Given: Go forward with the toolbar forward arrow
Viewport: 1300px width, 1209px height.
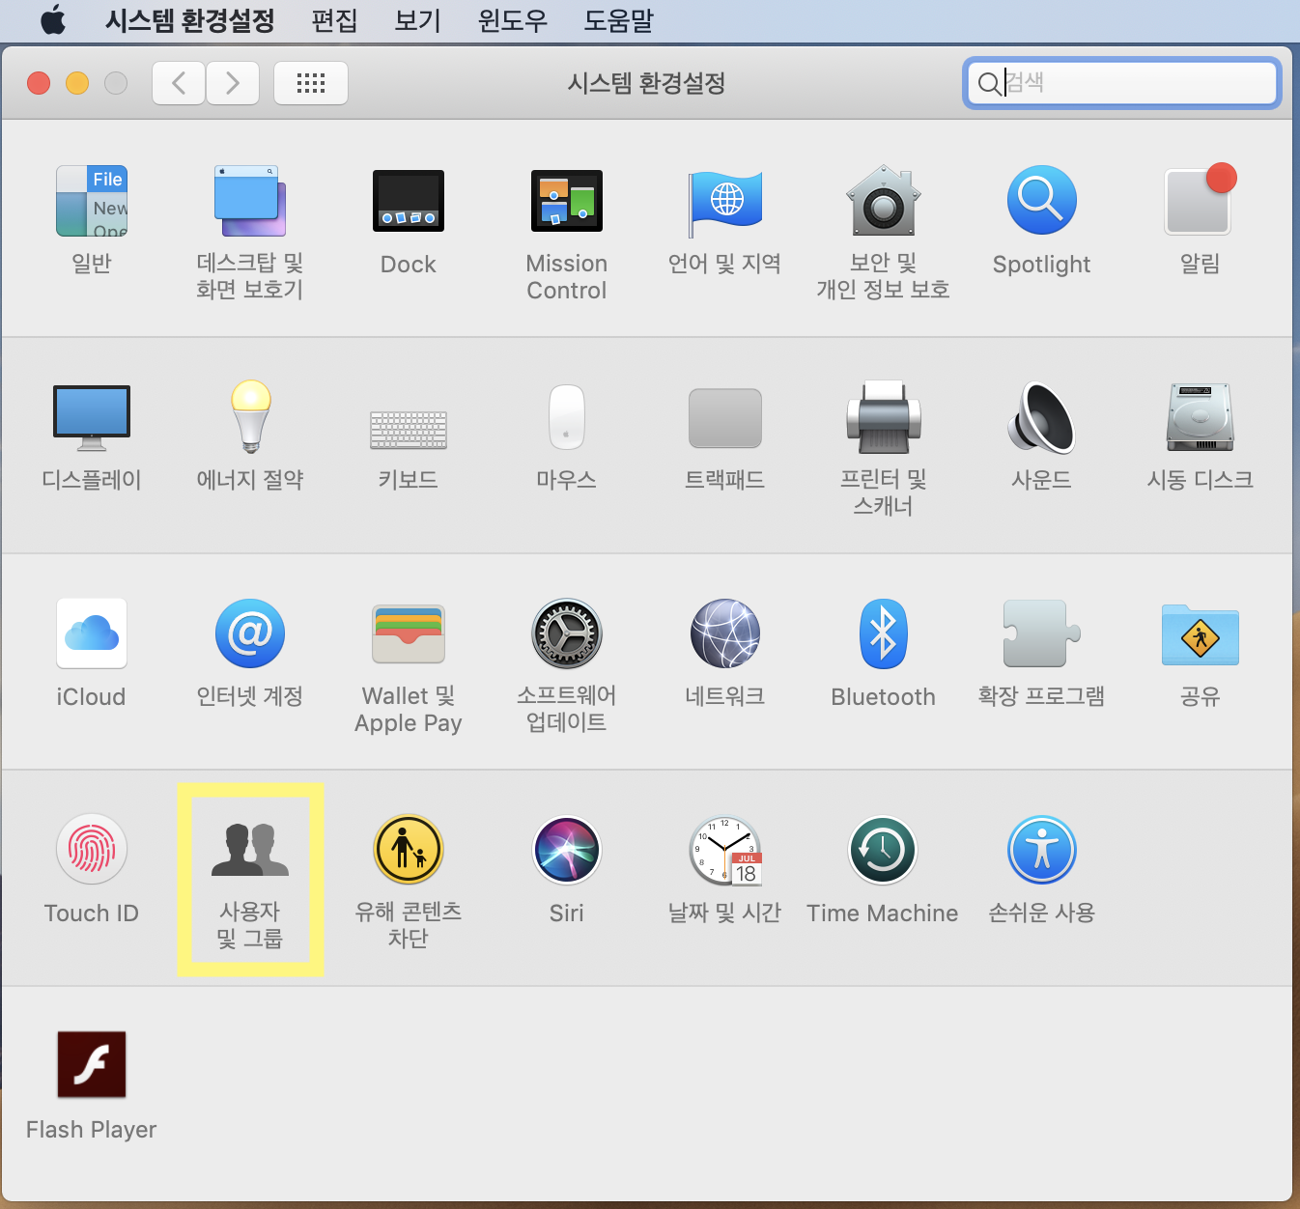Looking at the screenshot, I should click(x=233, y=83).
